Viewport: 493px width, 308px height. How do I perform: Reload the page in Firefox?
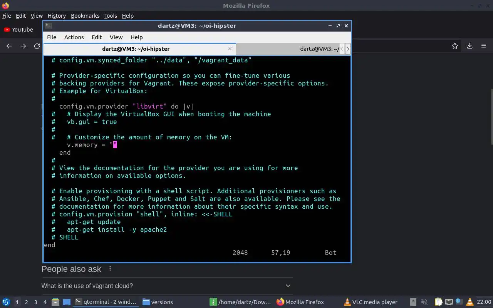(x=37, y=46)
